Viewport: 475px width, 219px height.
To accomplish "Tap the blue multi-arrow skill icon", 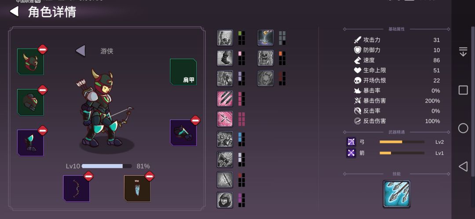I will click(397, 194).
